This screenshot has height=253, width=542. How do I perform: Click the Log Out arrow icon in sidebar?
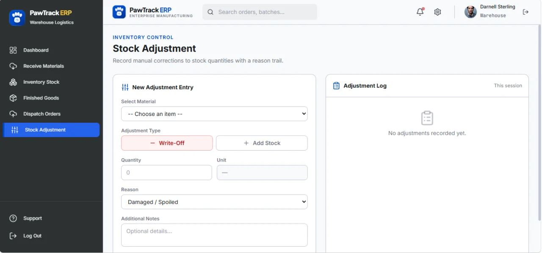pyautogui.click(x=13, y=236)
